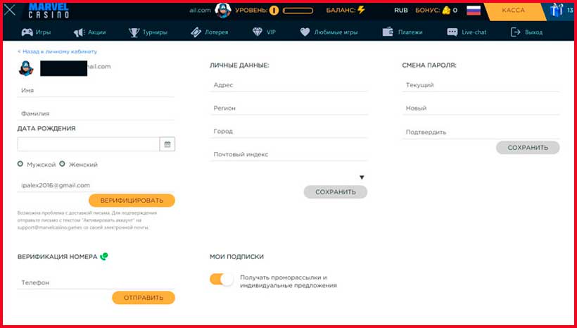This screenshot has height=328, width=577.
Task: Open the RUB currency selector
Action: click(x=401, y=11)
